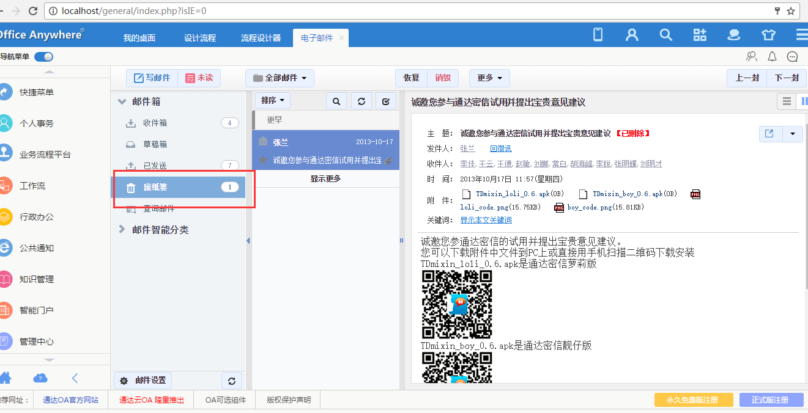Screen dimensions: 808x413
Task: Click the blue cloud icon at sidebar bottom
Action: point(40,378)
